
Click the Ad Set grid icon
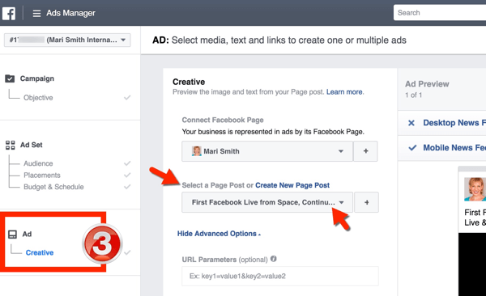click(x=10, y=145)
